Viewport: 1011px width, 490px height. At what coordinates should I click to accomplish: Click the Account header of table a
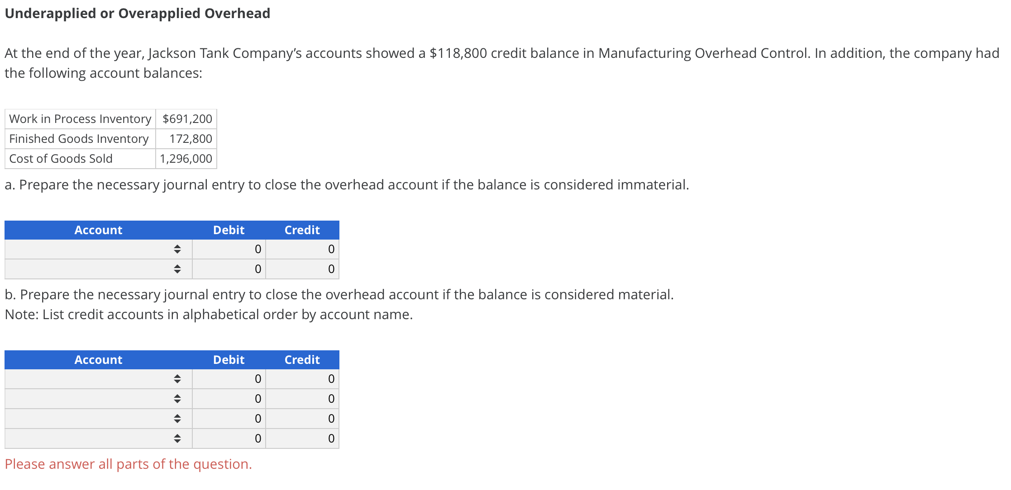(x=98, y=230)
